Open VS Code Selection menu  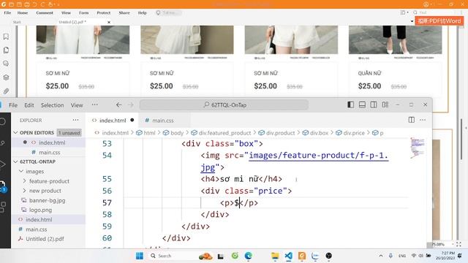(52, 105)
